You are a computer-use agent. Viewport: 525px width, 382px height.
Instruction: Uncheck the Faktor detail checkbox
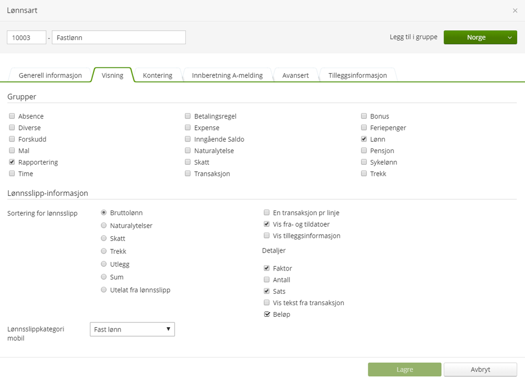pos(266,268)
